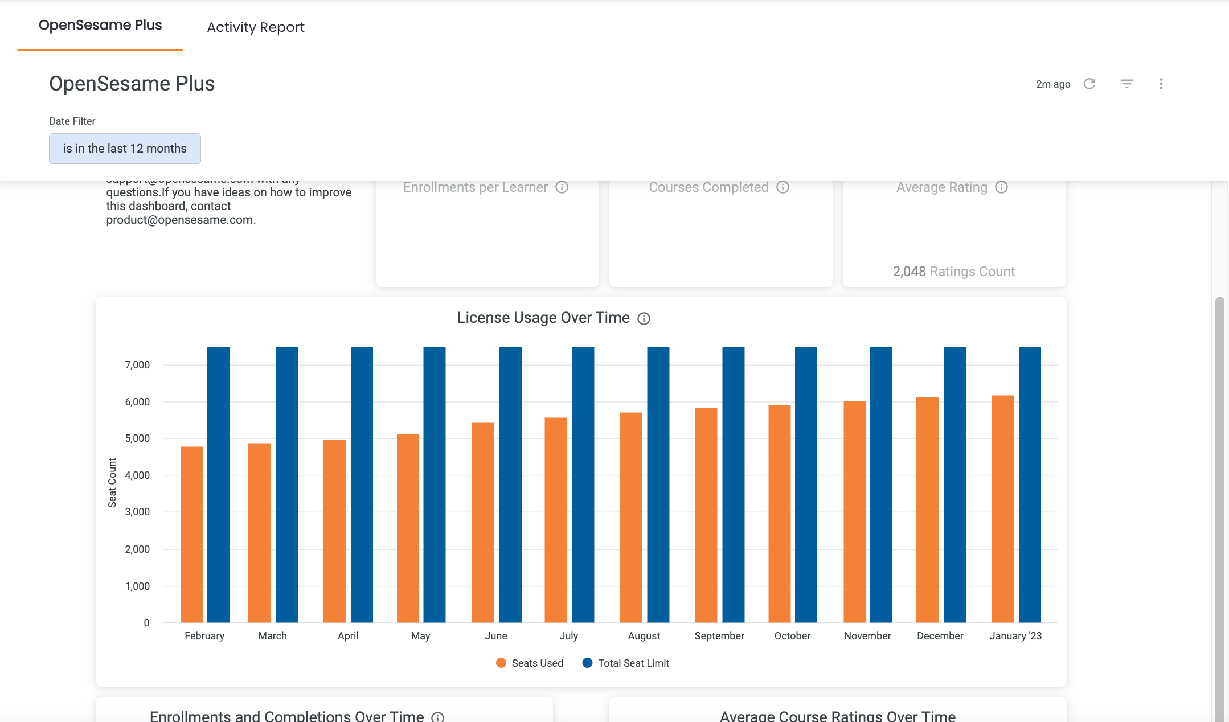This screenshot has width=1229, height=722.
Task: Select January '23 Total Seat Limit blue bar
Action: [x=1030, y=485]
